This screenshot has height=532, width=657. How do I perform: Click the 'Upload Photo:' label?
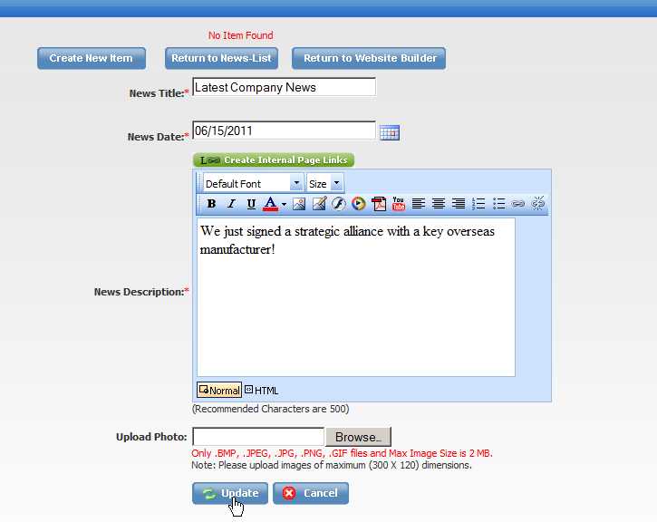click(x=151, y=437)
